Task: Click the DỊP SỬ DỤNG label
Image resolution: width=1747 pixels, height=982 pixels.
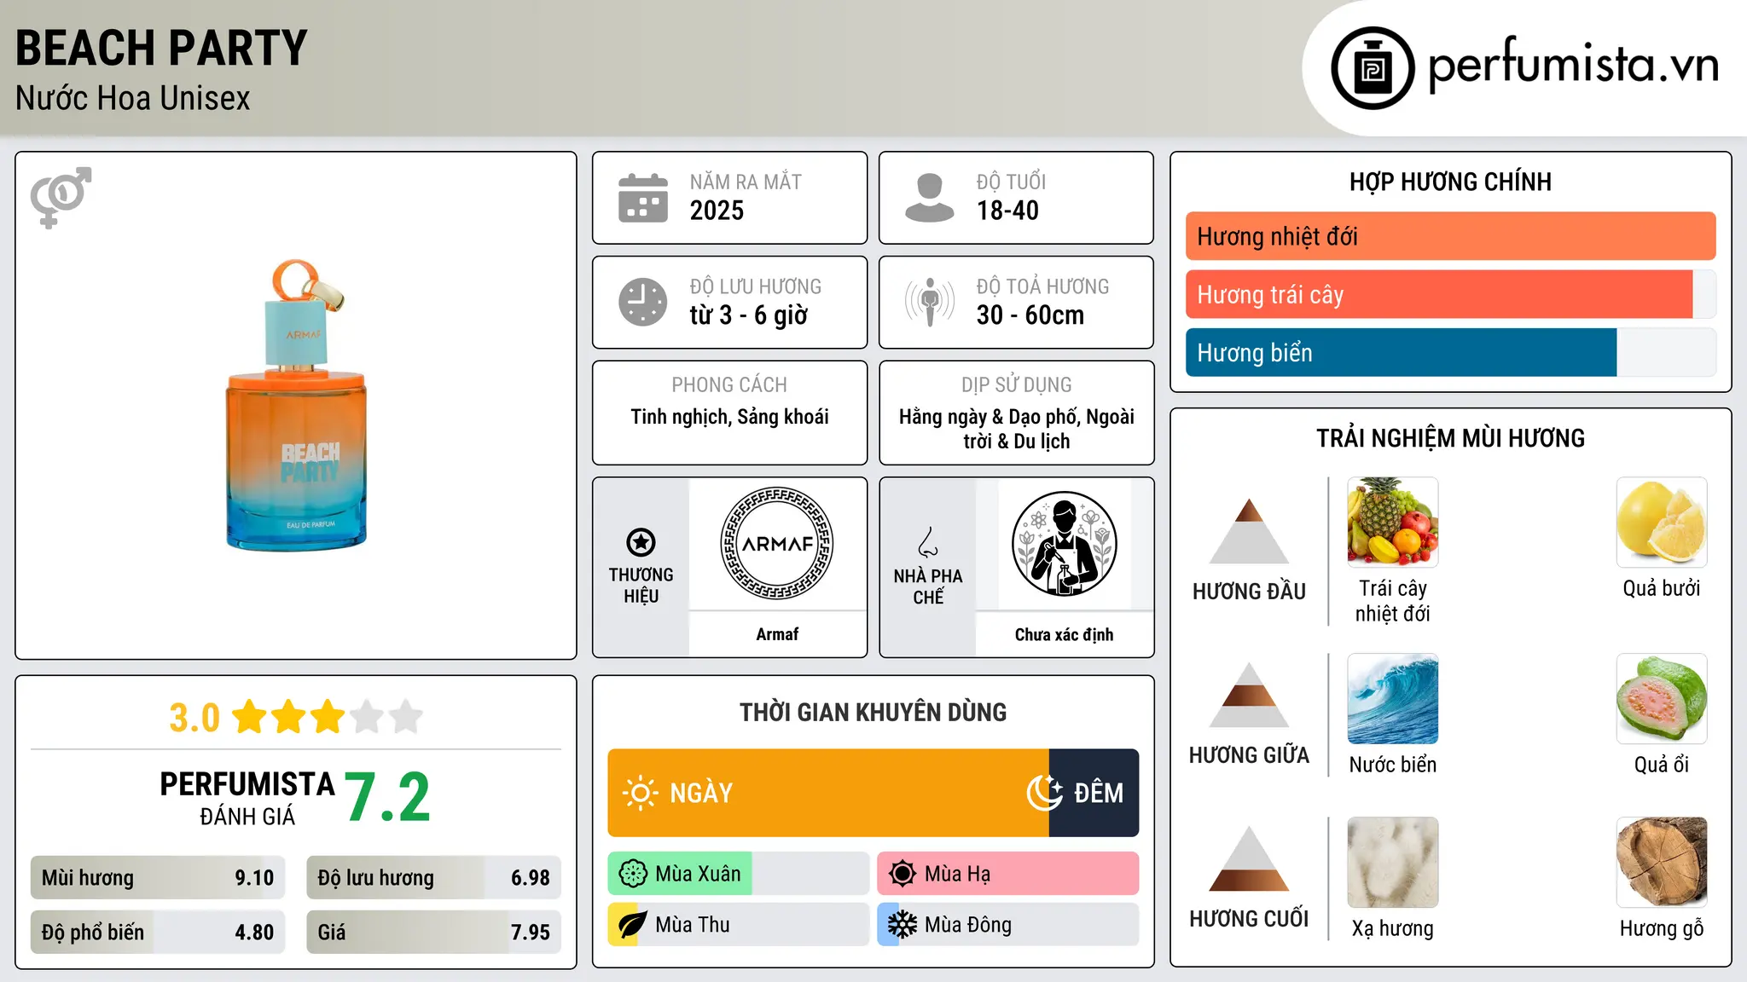Action: (1016, 385)
